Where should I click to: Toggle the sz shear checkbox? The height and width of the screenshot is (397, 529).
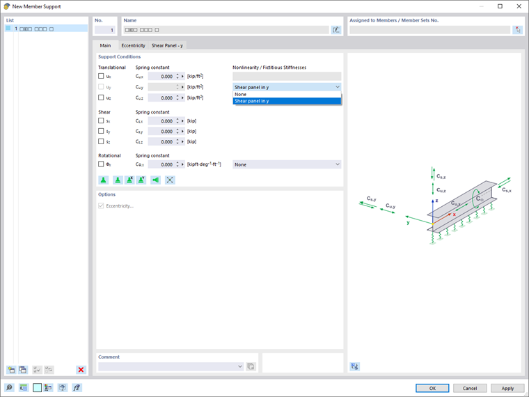coord(101,141)
